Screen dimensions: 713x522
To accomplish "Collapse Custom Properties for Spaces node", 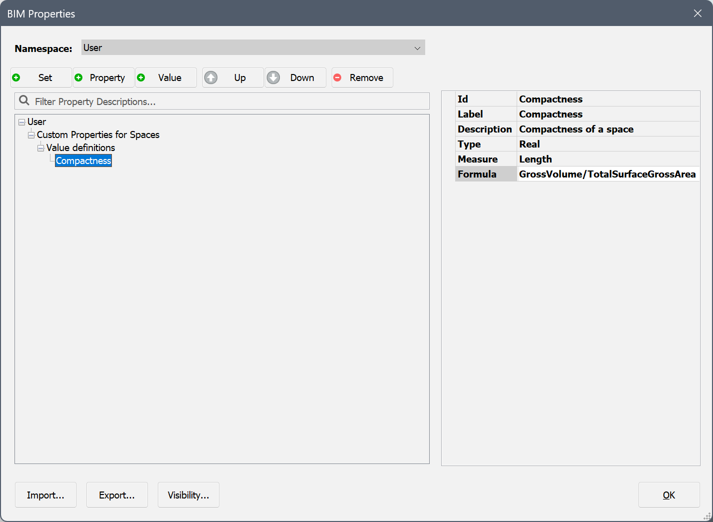I will (31, 135).
